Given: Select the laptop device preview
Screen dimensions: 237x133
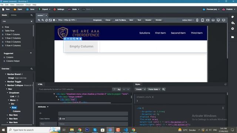Looking at the screenshot, I should click(x=213, y=20).
